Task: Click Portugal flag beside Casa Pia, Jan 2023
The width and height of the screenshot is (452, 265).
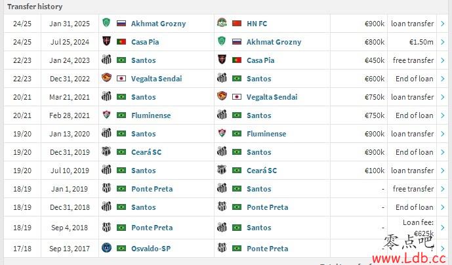Action: coord(237,60)
